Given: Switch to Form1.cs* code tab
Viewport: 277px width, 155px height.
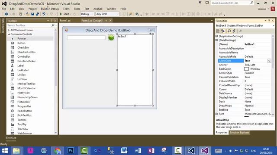Looking at the screenshot, I should click(65, 21).
